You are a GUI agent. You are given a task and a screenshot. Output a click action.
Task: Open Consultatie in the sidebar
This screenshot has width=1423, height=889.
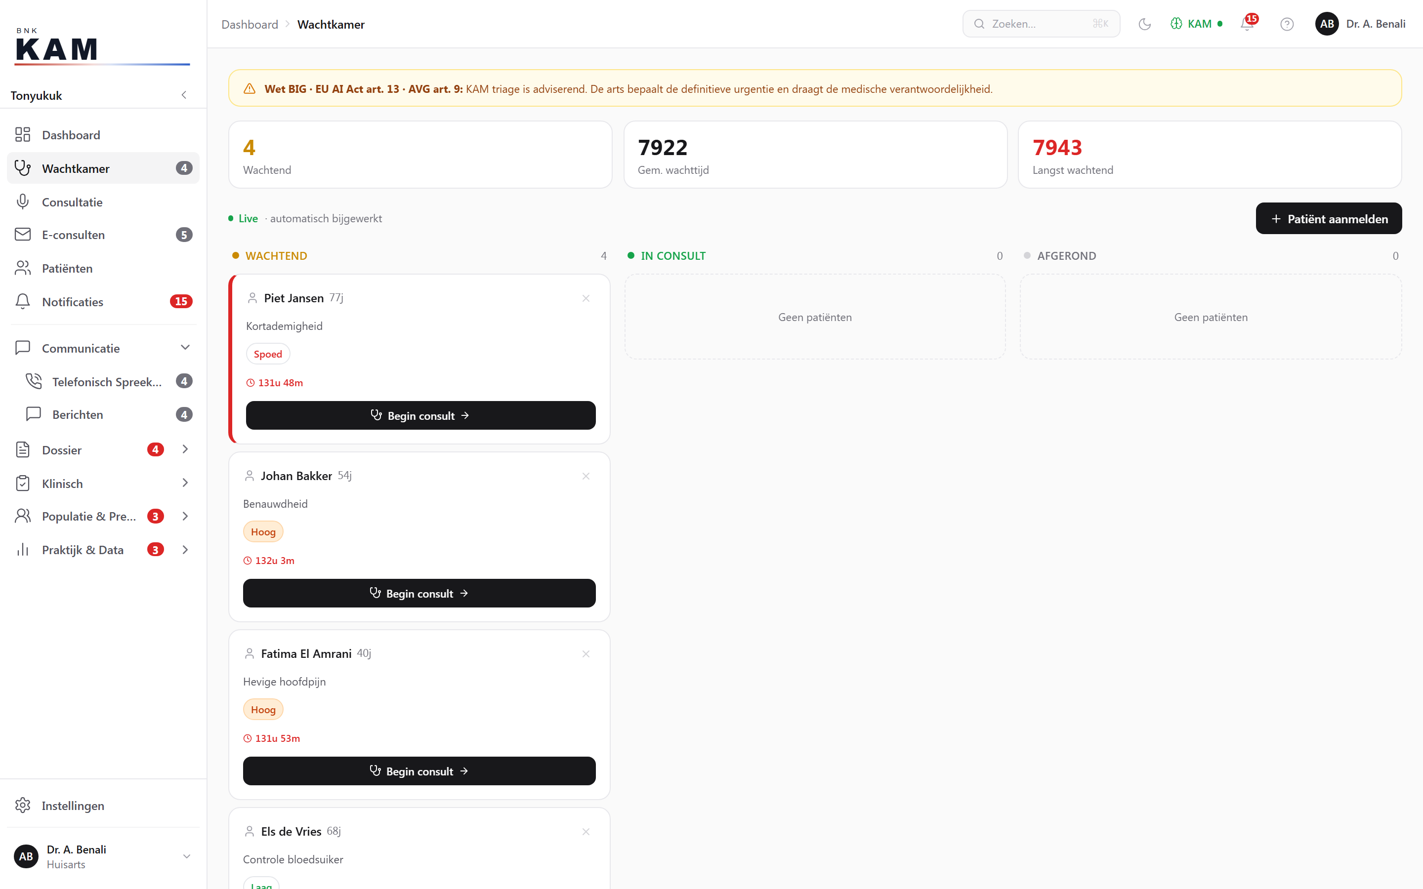coord(103,202)
